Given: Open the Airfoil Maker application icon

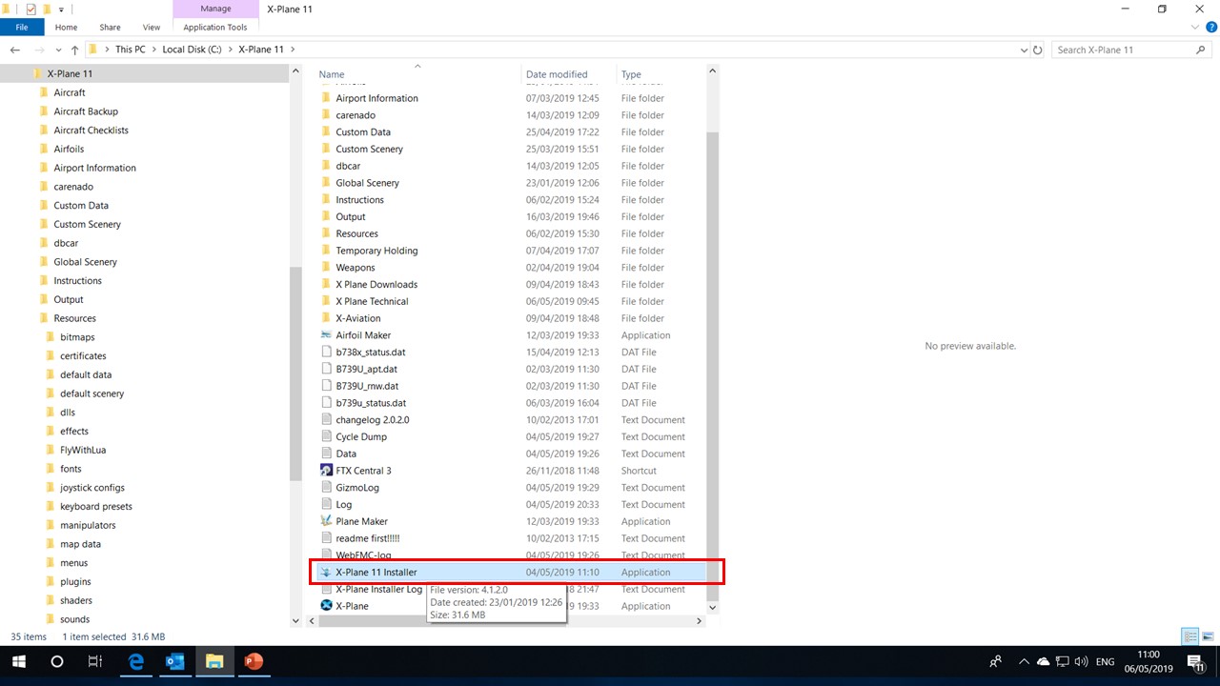Looking at the screenshot, I should [x=326, y=335].
